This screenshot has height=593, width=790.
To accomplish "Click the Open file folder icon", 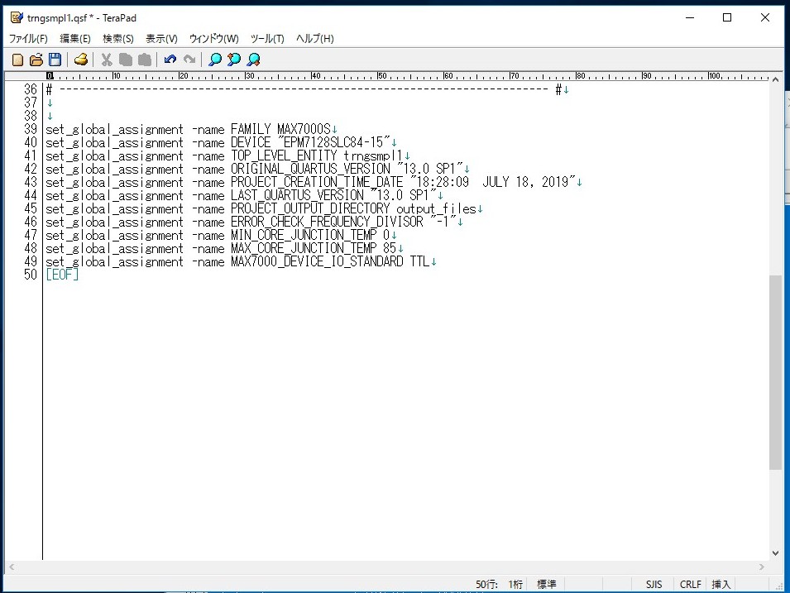I will tap(36, 60).
